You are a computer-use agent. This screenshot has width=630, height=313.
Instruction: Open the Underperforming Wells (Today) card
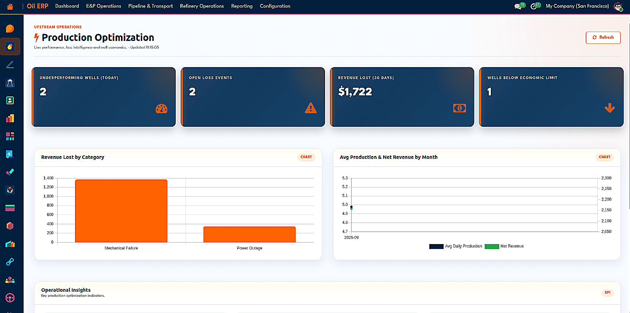104,97
